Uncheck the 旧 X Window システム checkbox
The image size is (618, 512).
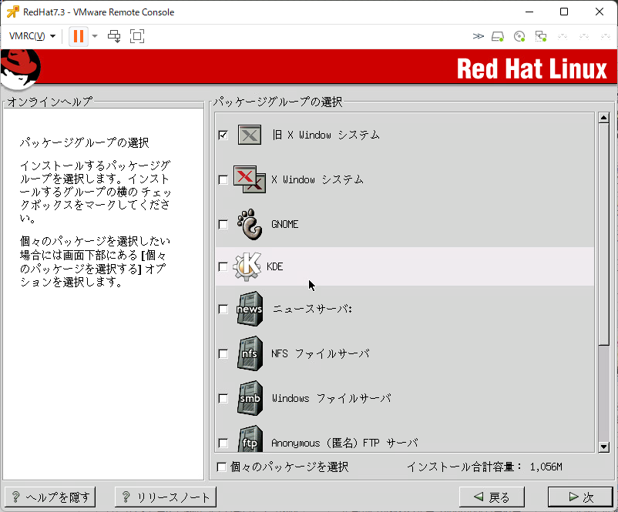point(223,135)
